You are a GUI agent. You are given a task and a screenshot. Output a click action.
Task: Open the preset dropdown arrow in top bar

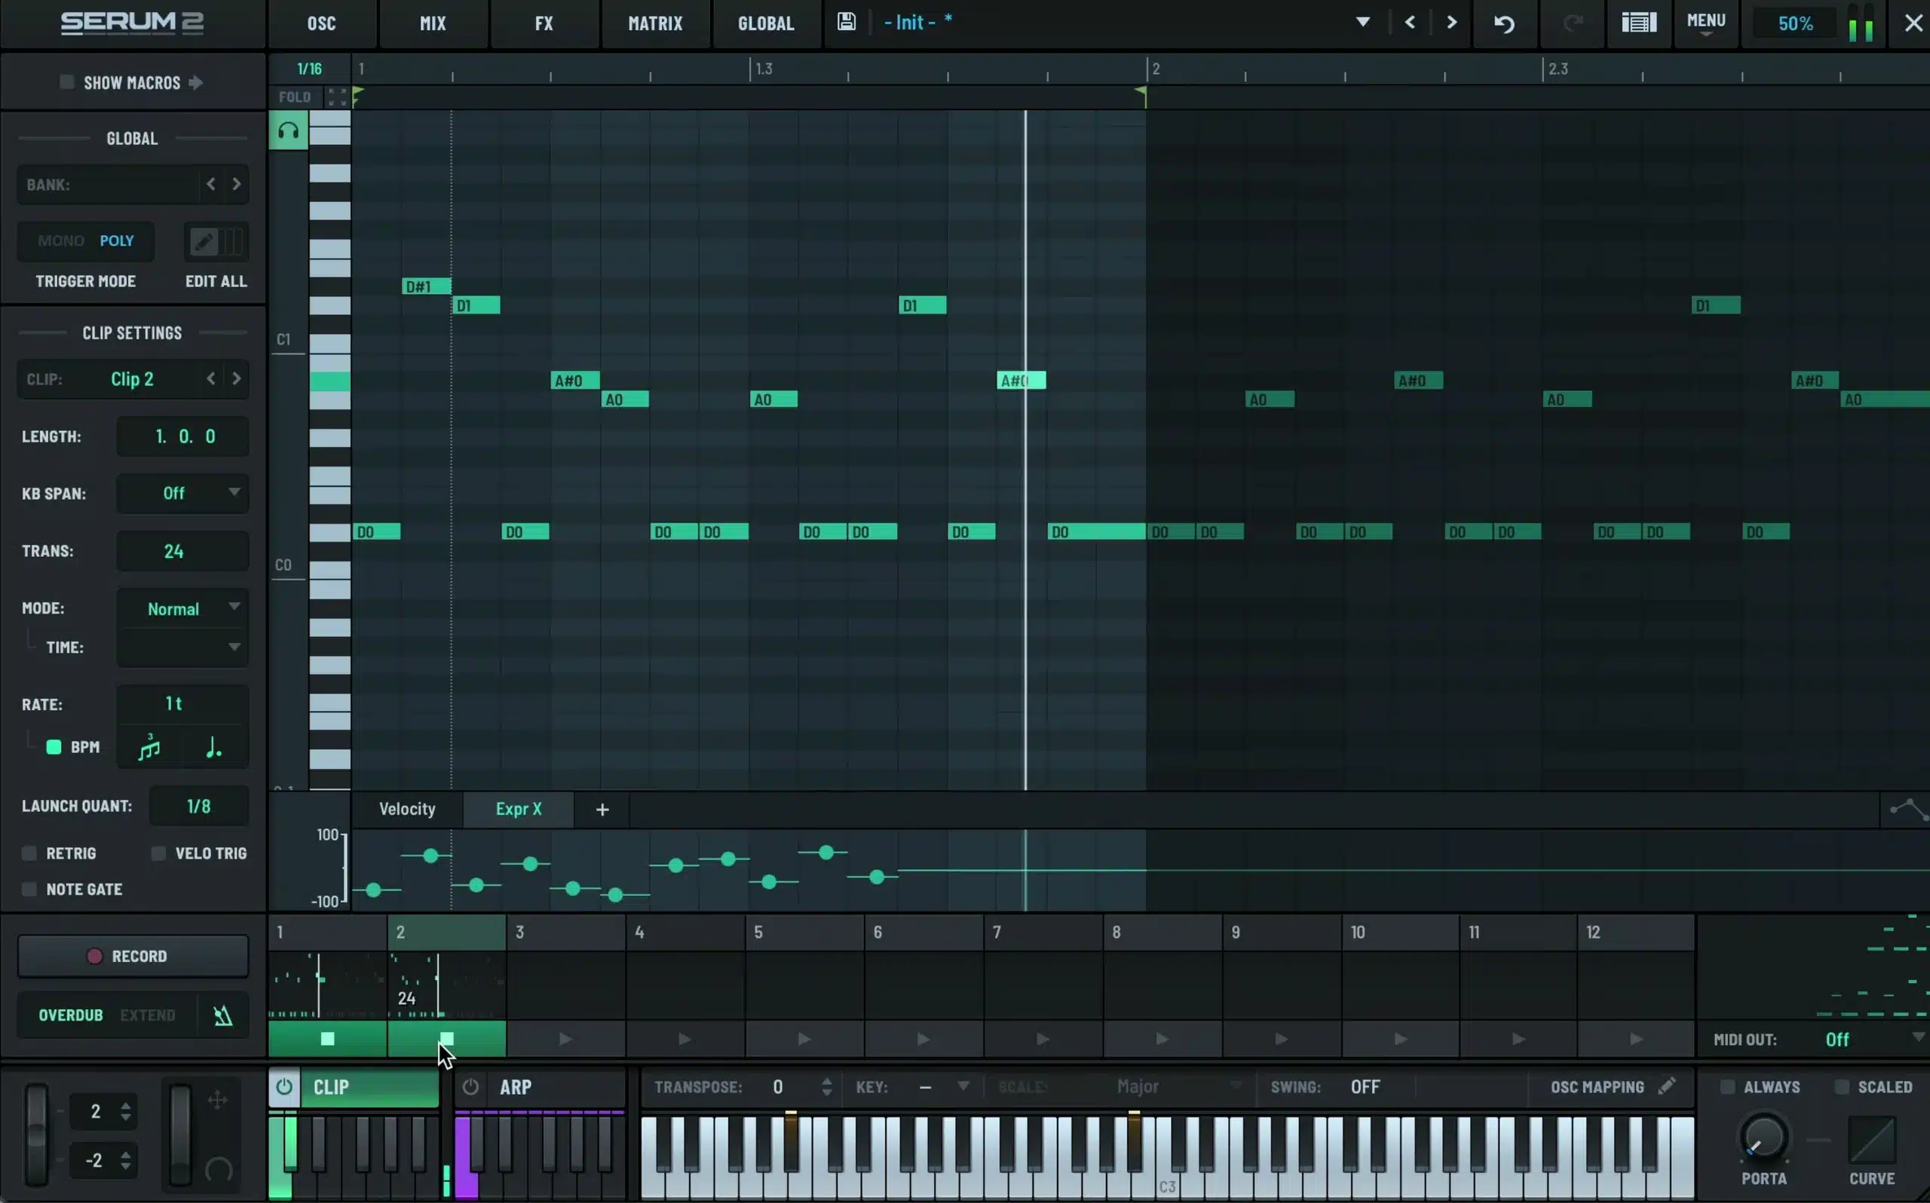tap(1363, 23)
